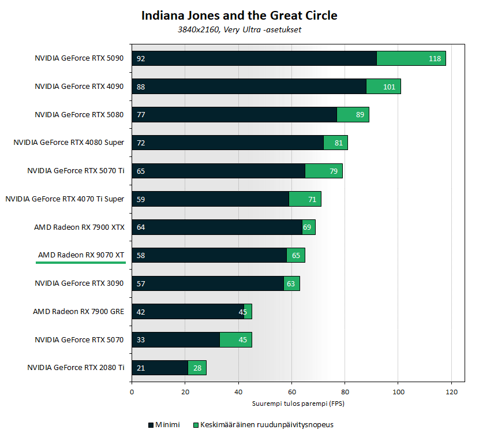Click the RX 9070 XT average value 65
Viewport: 479px width, 437px height.
click(296, 256)
